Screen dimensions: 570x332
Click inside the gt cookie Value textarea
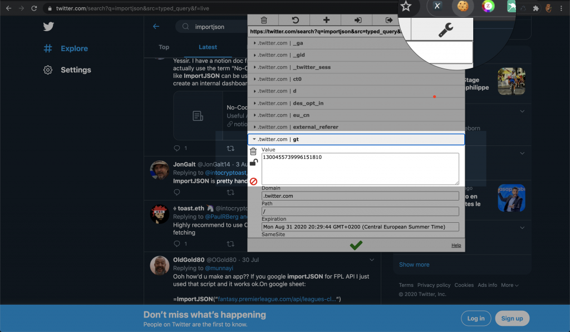pyautogui.click(x=360, y=169)
